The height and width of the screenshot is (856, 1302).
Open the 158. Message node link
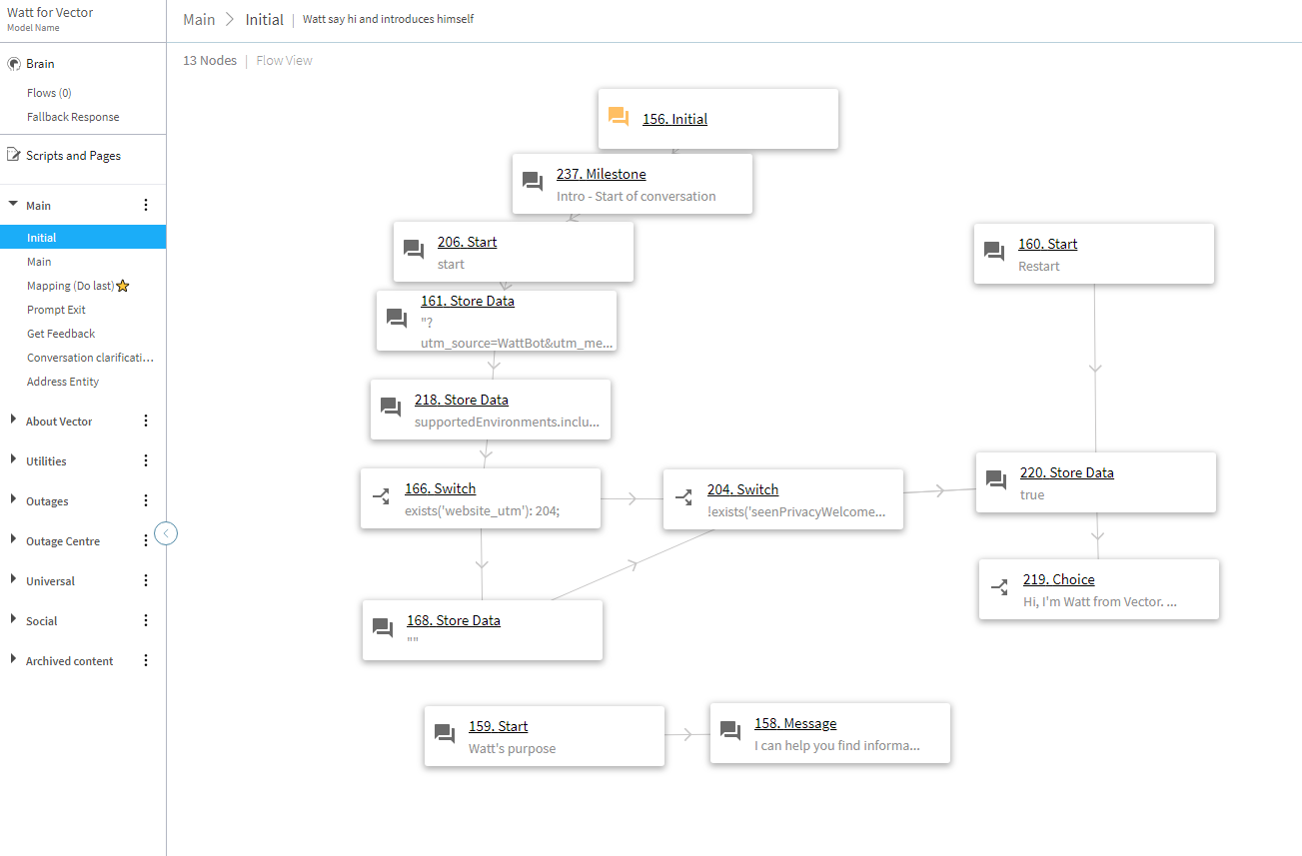pyautogui.click(x=795, y=723)
